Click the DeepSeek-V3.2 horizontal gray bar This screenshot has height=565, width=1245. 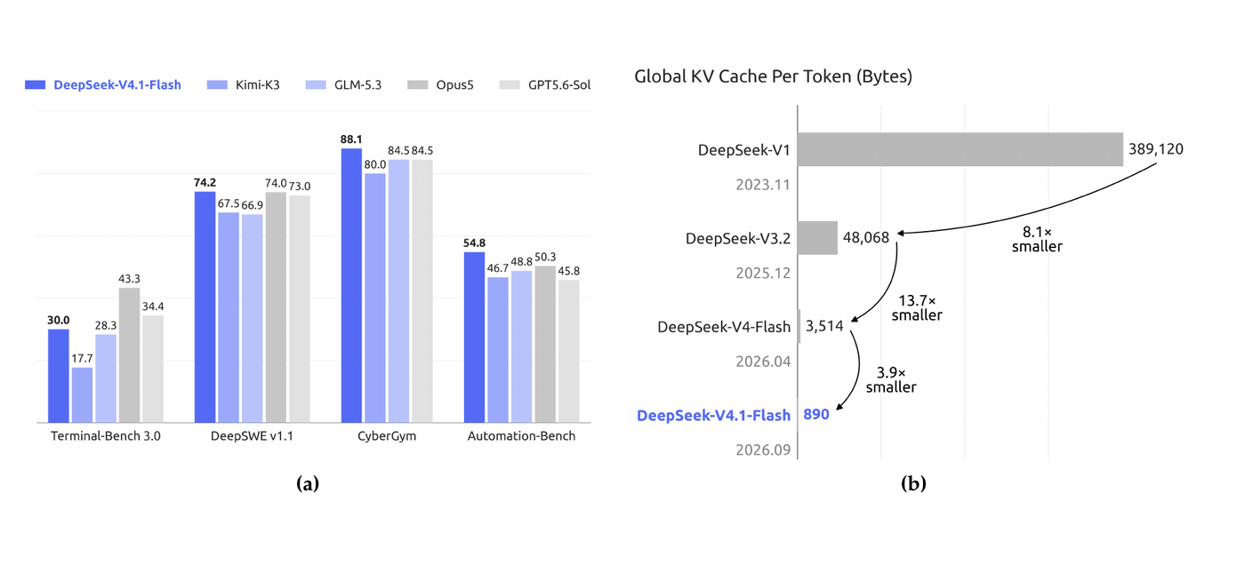tap(818, 238)
